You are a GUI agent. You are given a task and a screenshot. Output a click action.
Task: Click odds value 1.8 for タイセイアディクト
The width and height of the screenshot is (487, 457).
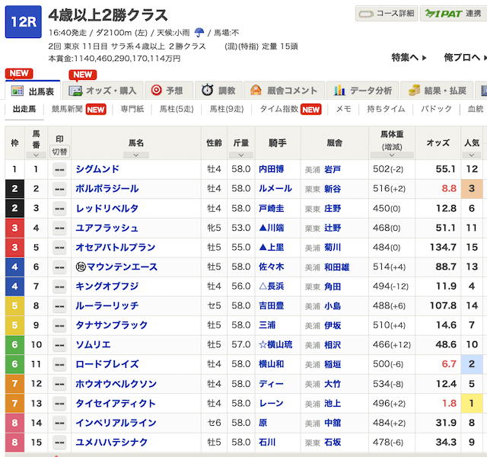449,404
